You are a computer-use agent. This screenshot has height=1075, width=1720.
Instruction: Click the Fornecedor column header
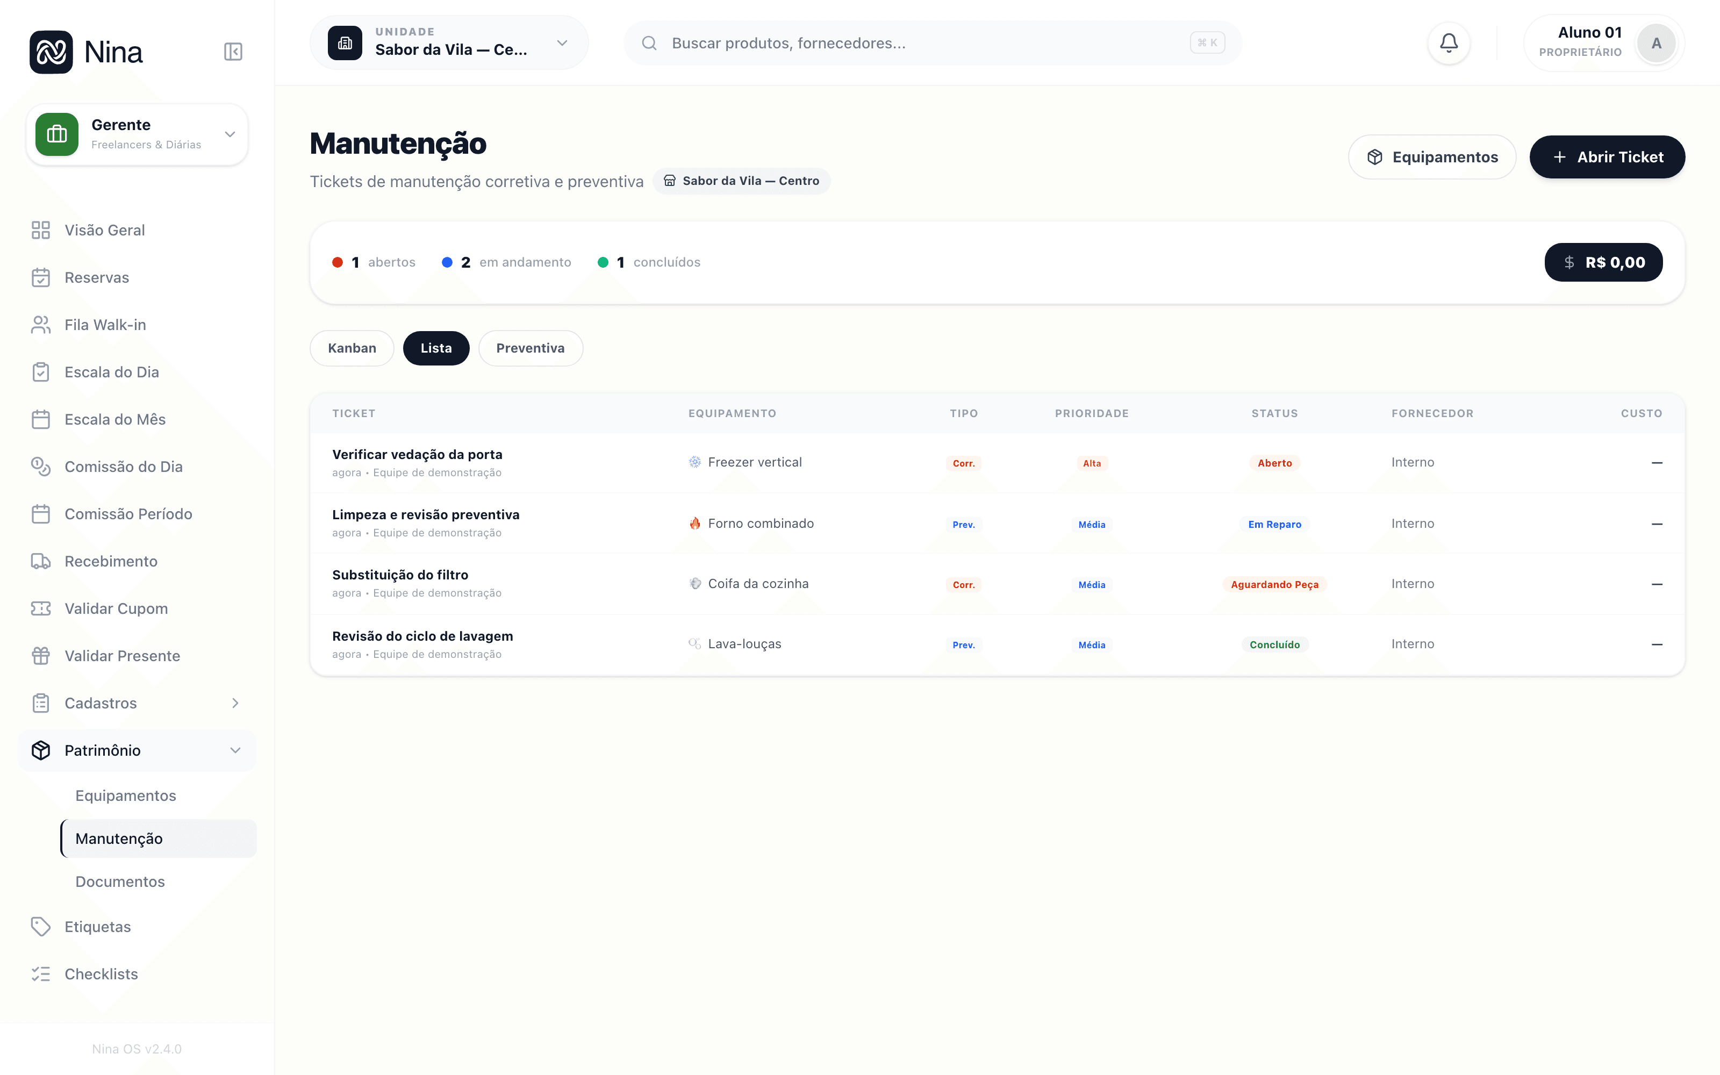(x=1432, y=414)
